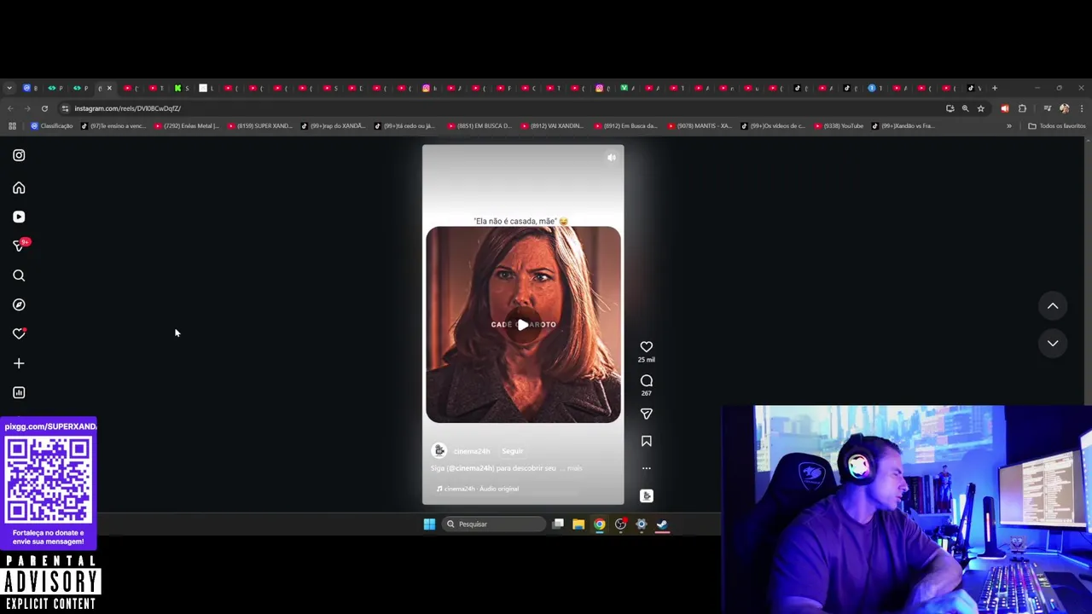Open the '(9338) YouTube' bookmark
This screenshot has height=614, width=1092.
(839, 126)
